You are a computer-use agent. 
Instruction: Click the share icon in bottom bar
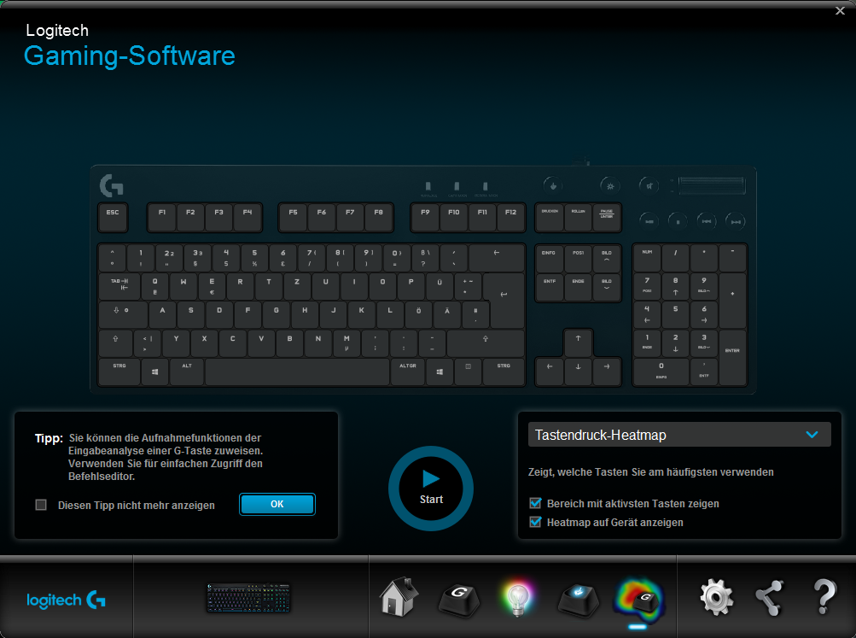pos(769,598)
